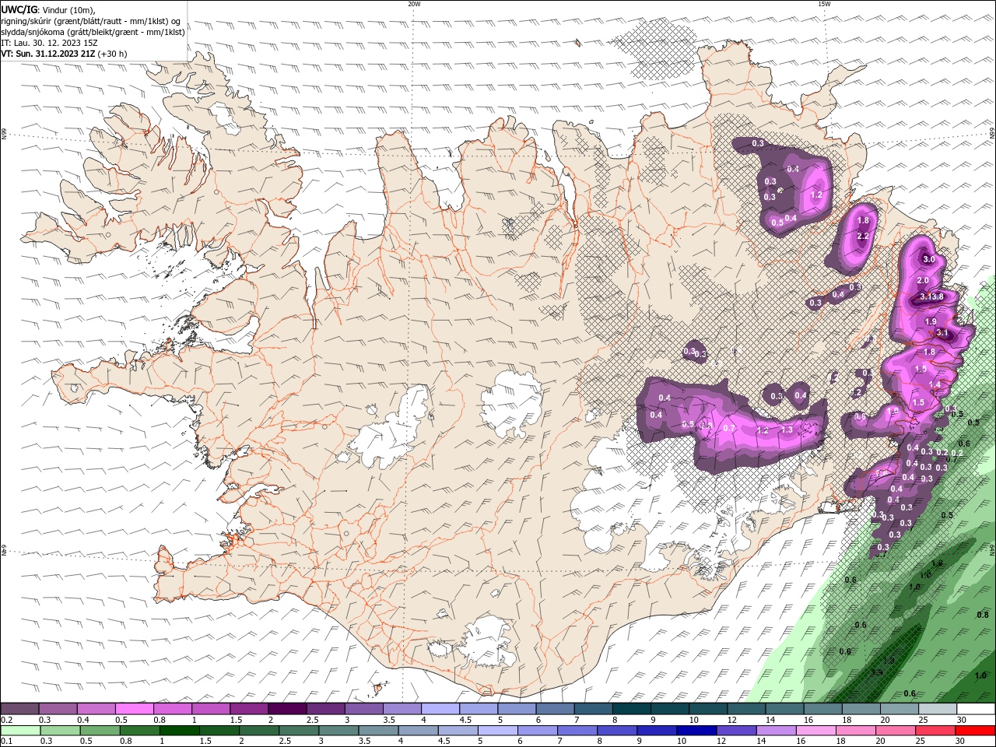Click the lavender 4 snow legend swatch
Viewport: 996px width, 747px height.
click(440, 709)
